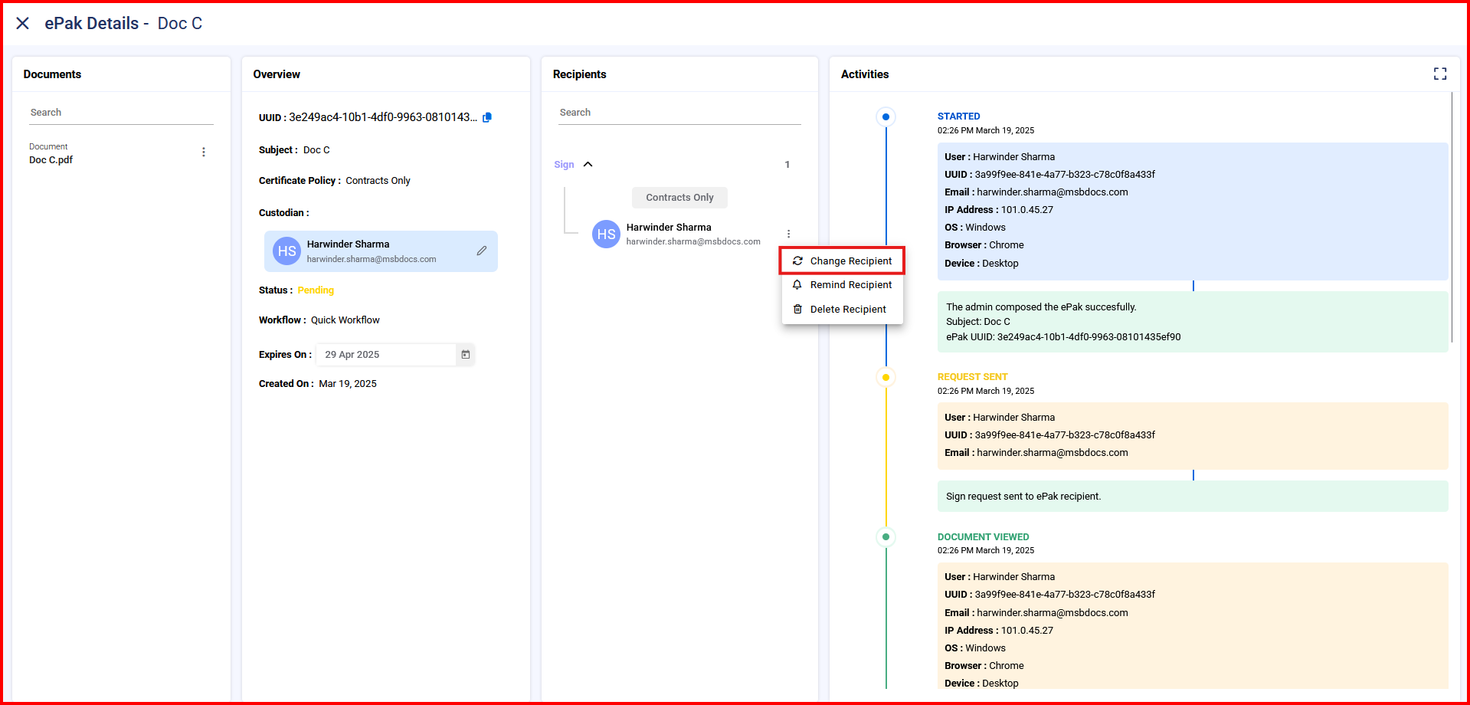1470x705 pixels.
Task: Click the HS custodian avatar in Overview
Action: pos(287,251)
